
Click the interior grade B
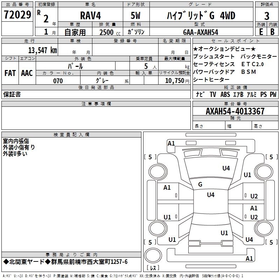272,31
